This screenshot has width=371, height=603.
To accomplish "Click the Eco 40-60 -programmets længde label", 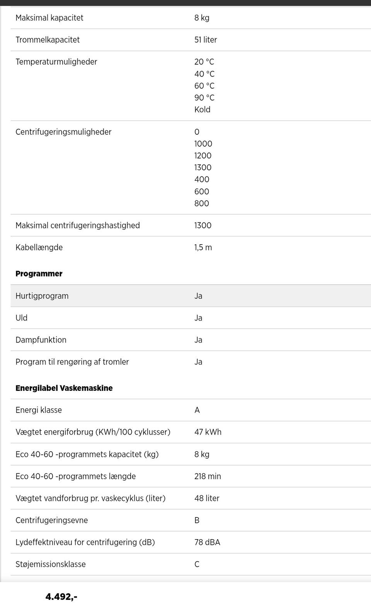I will click(75, 476).
